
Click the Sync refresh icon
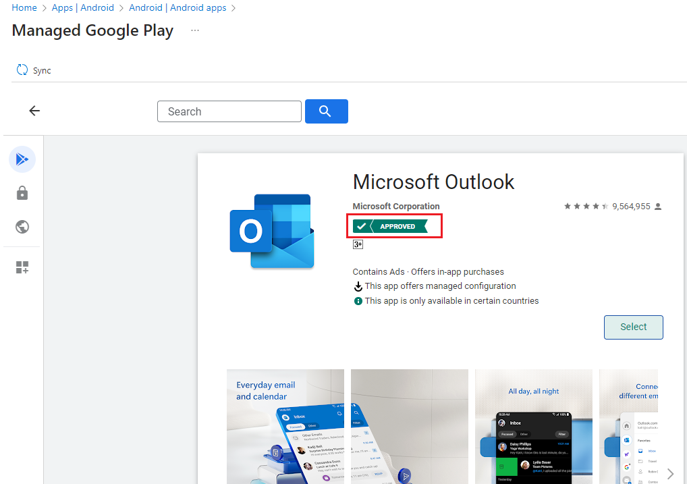(x=22, y=70)
